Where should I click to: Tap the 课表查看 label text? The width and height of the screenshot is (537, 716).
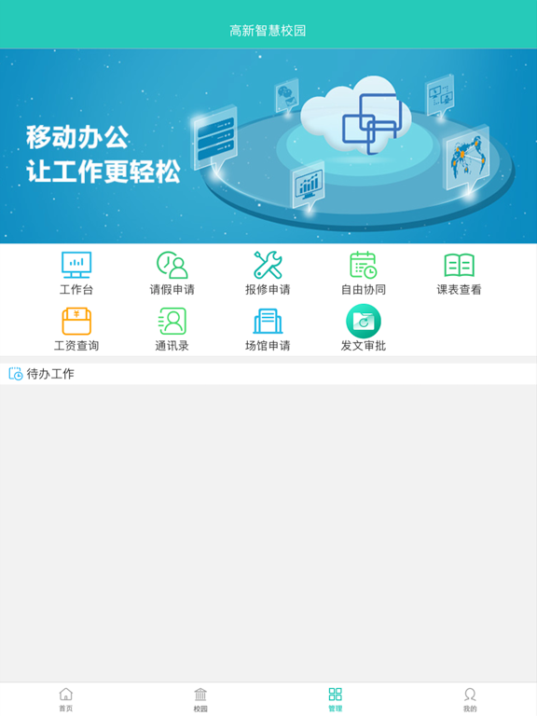(459, 290)
